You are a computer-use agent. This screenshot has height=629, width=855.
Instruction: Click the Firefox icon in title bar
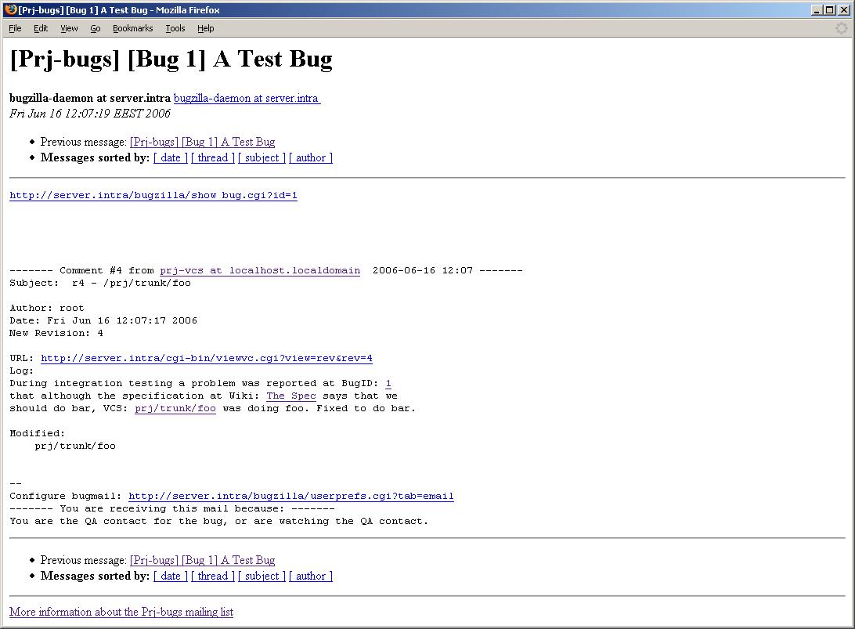[9, 10]
